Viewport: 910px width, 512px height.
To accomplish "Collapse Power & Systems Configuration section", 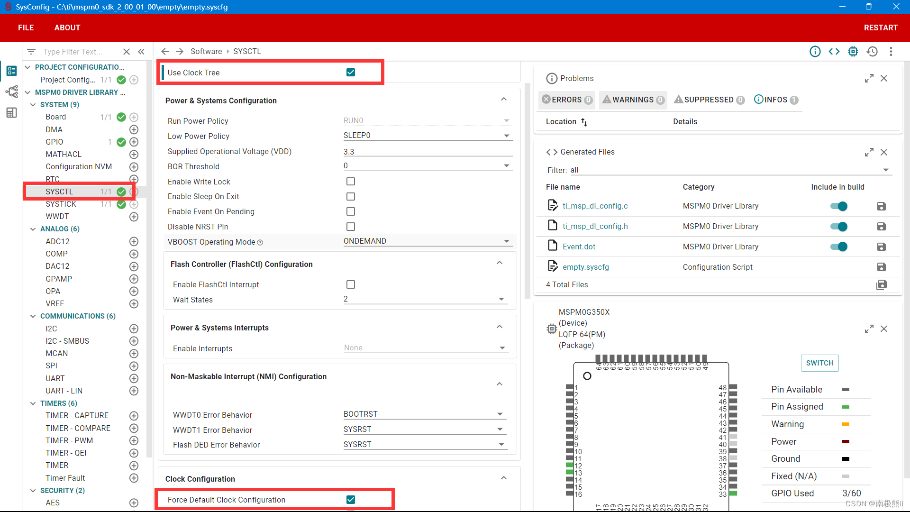I will [504, 100].
